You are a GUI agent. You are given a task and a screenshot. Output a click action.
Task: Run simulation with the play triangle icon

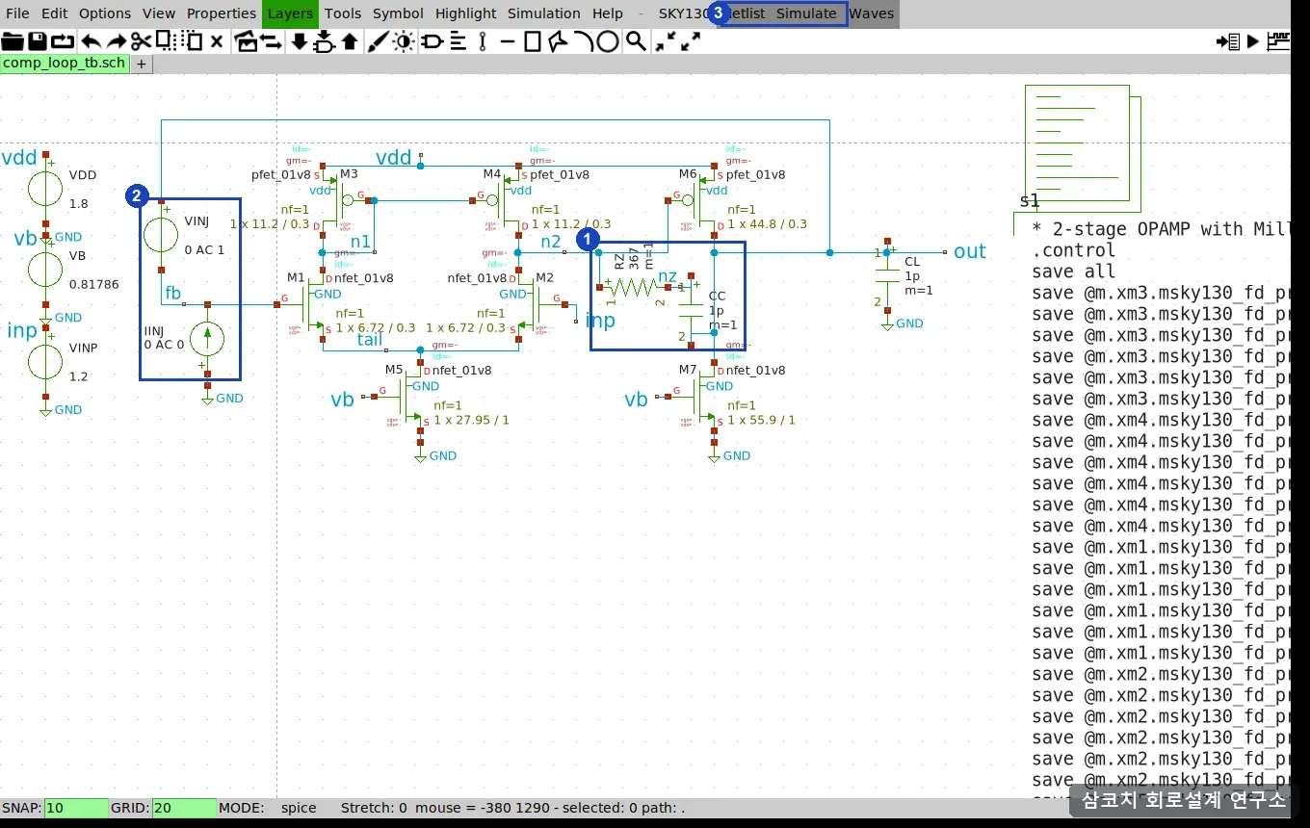[1253, 41]
